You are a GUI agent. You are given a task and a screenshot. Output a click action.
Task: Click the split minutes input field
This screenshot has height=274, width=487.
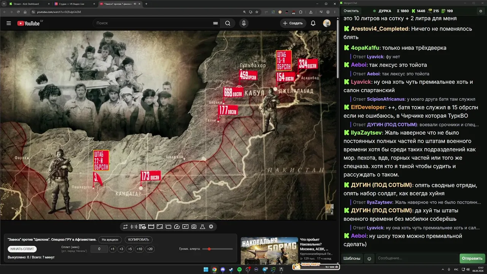click(99, 249)
